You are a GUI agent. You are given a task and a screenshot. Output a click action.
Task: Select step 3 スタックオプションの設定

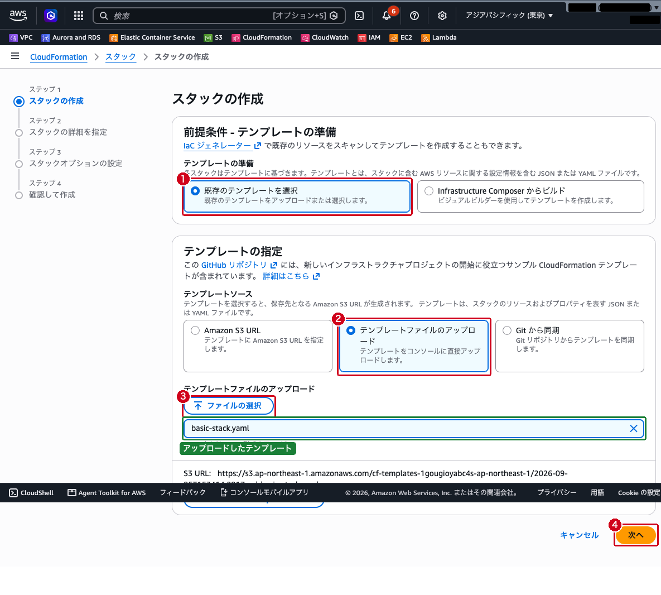pyautogui.click(x=76, y=164)
